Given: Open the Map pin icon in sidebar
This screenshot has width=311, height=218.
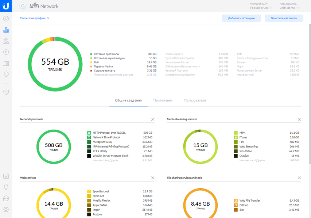Looking at the screenshot, I should (x=6, y=41).
